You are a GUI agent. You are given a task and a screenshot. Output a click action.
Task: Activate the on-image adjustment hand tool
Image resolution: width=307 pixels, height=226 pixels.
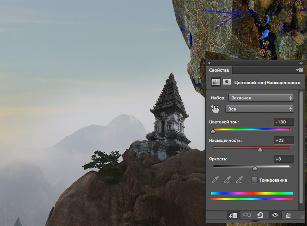pos(215,109)
